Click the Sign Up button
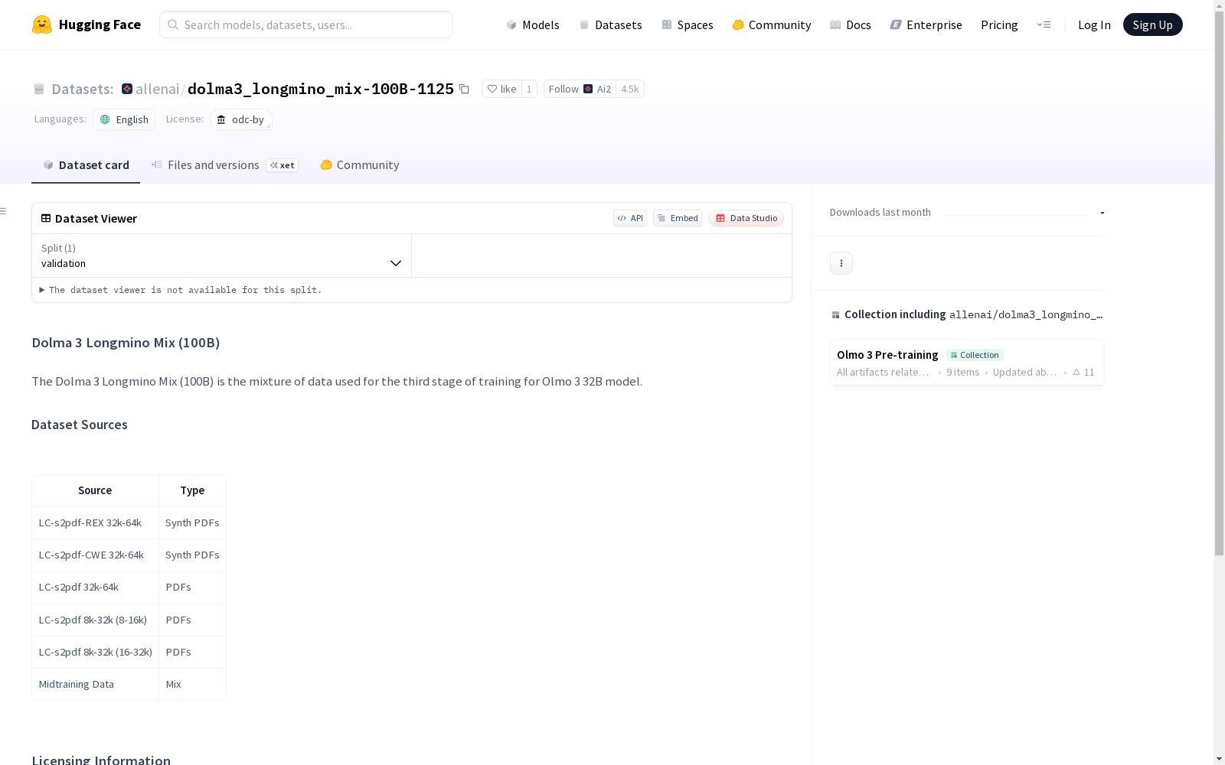The image size is (1225, 765). (x=1152, y=24)
